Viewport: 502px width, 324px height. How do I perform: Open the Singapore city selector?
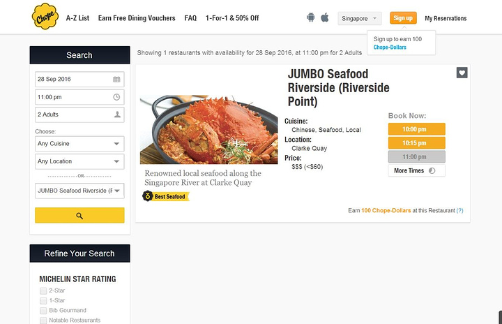click(360, 18)
